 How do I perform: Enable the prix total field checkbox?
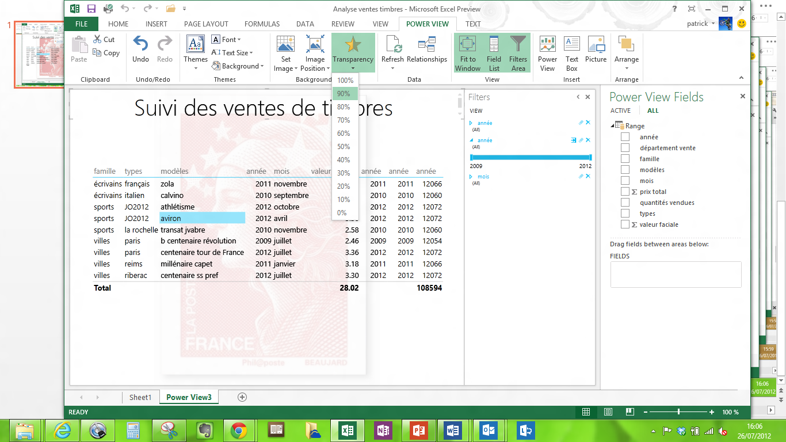(x=625, y=192)
